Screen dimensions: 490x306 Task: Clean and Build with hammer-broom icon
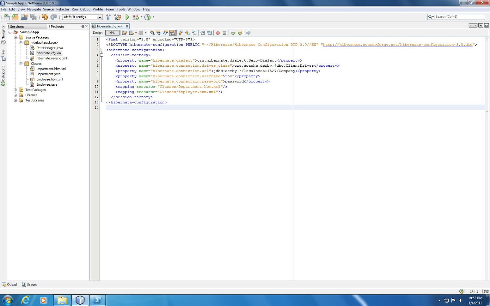pyautogui.click(x=117, y=17)
